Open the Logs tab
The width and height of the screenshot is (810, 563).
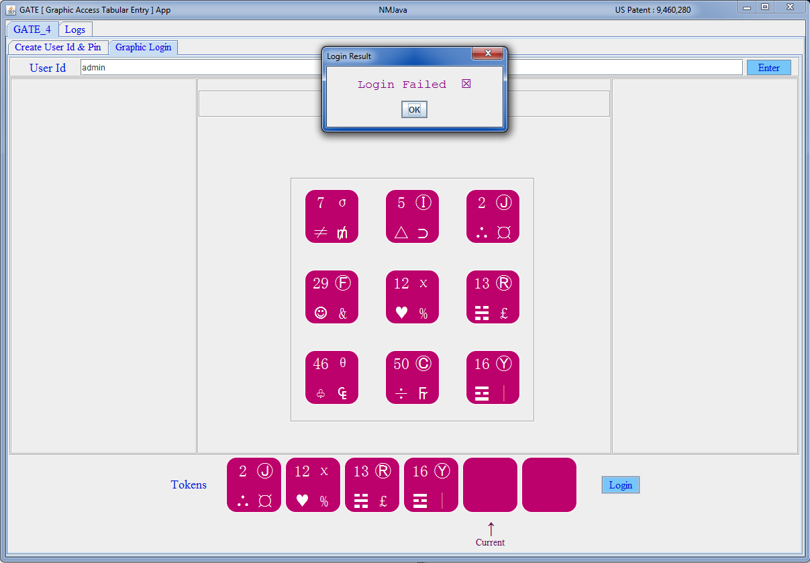(75, 30)
